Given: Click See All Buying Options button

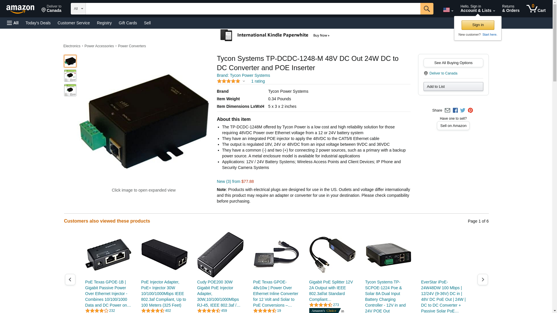Looking at the screenshot, I should (x=453, y=63).
